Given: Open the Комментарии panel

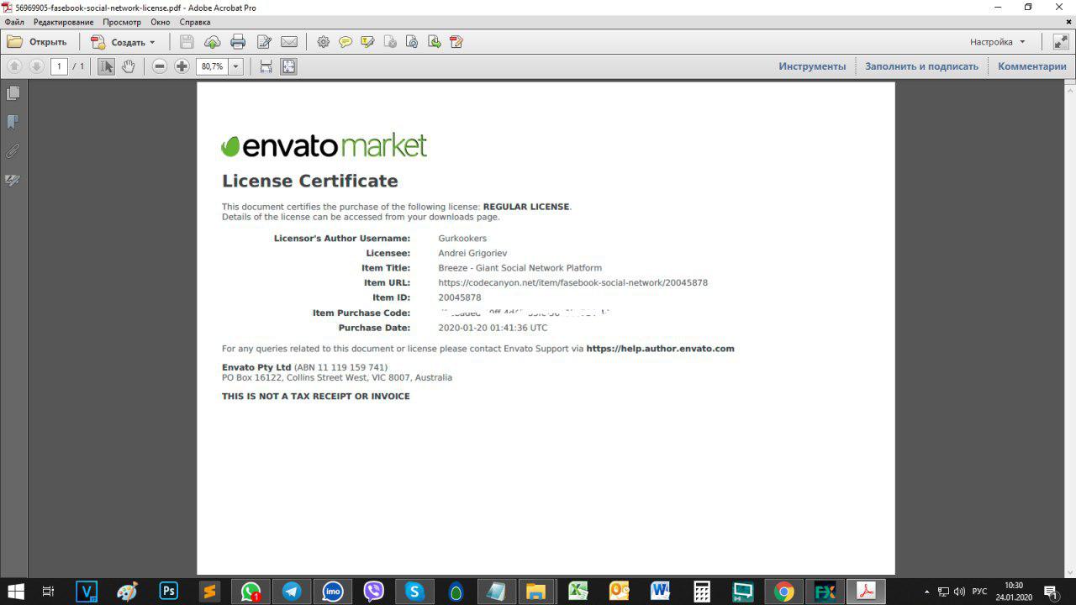Looking at the screenshot, I should (x=1032, y=66).
